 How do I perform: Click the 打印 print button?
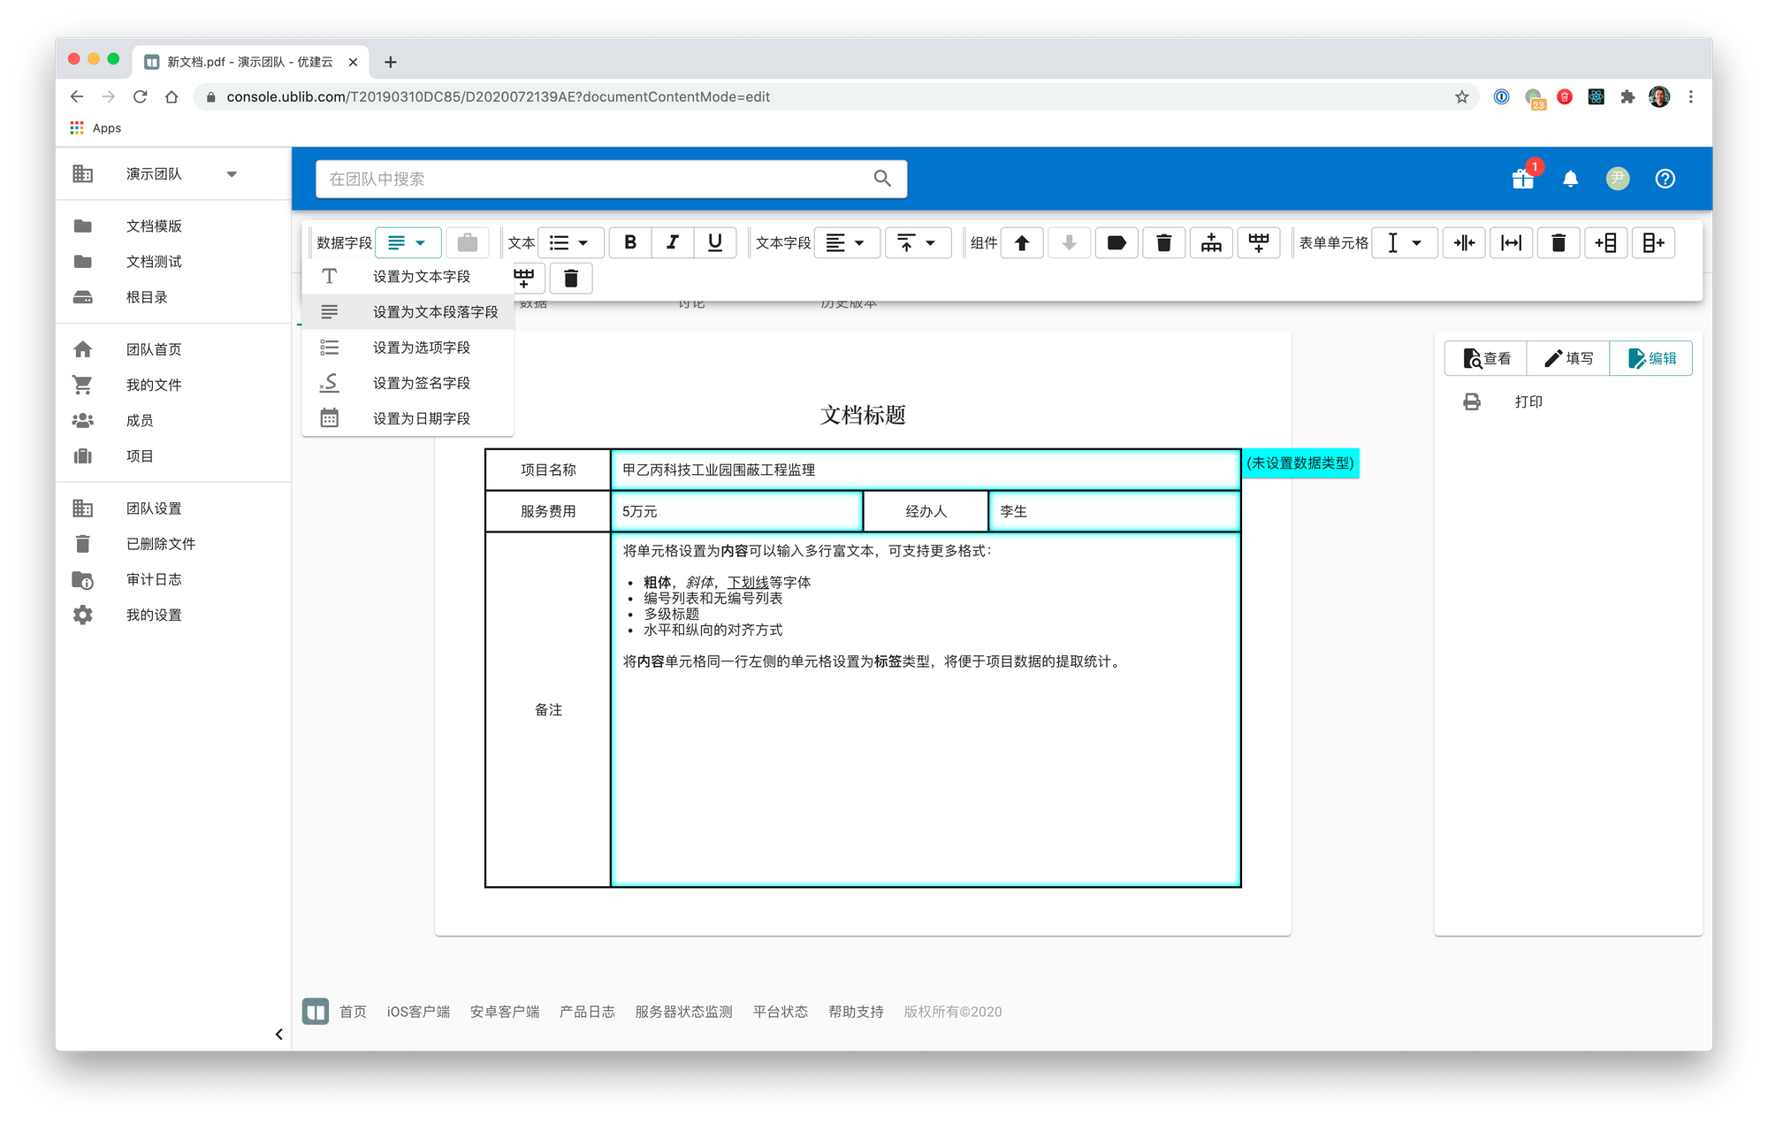click(x=1528, y=401)
